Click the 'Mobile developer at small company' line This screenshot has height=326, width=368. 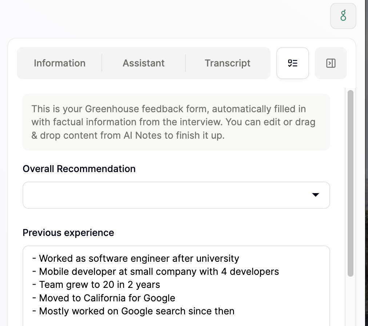pos(159,272)
